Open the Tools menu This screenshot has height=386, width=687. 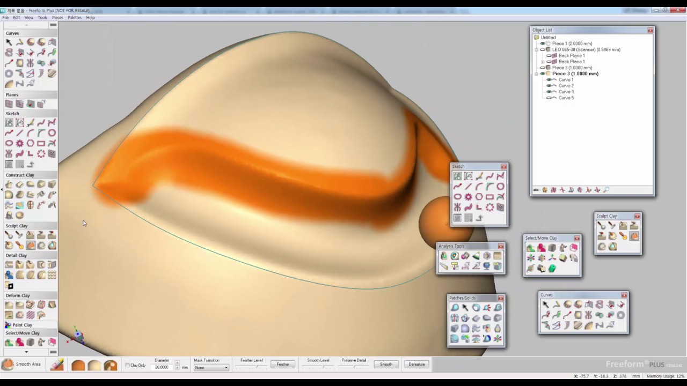coord(42,18)
